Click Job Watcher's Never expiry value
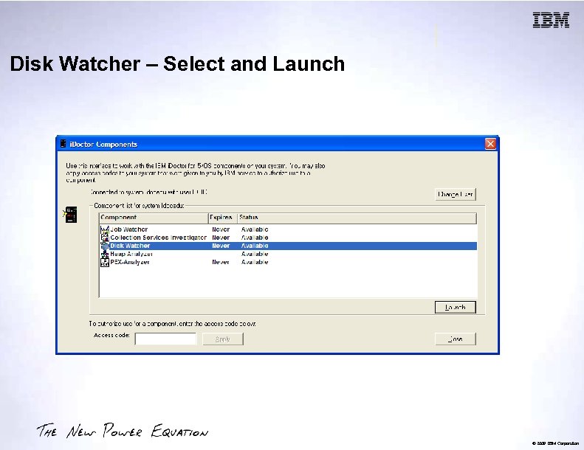 coord(221,229)
